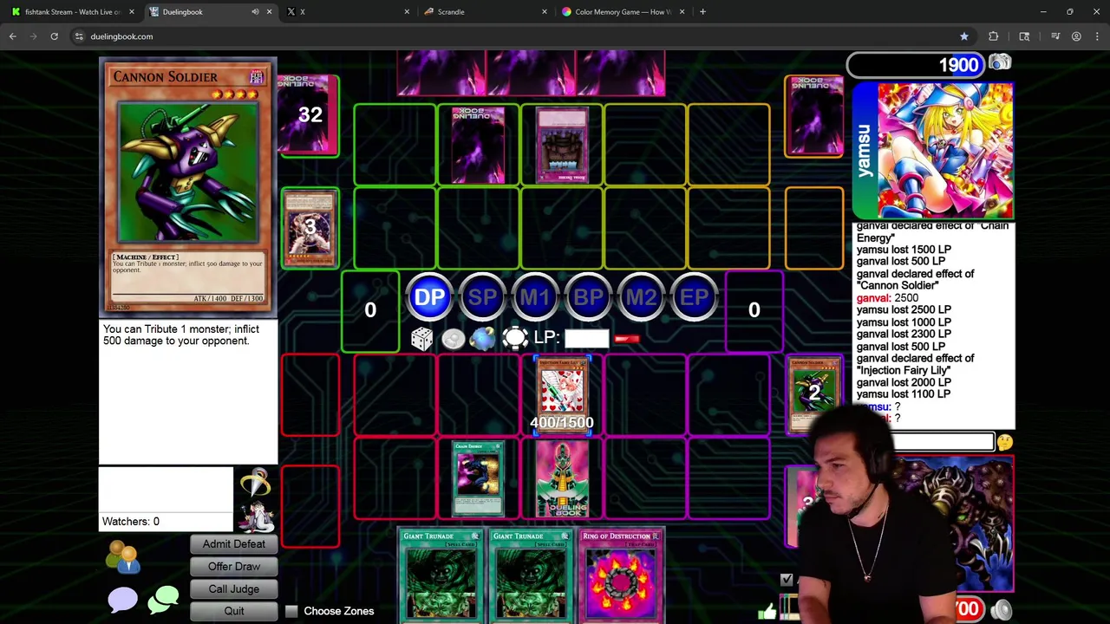Click the blue globe icon beside coin
Image resolution: width=1110 pixels, height=624 pixels.
[483, 339]
